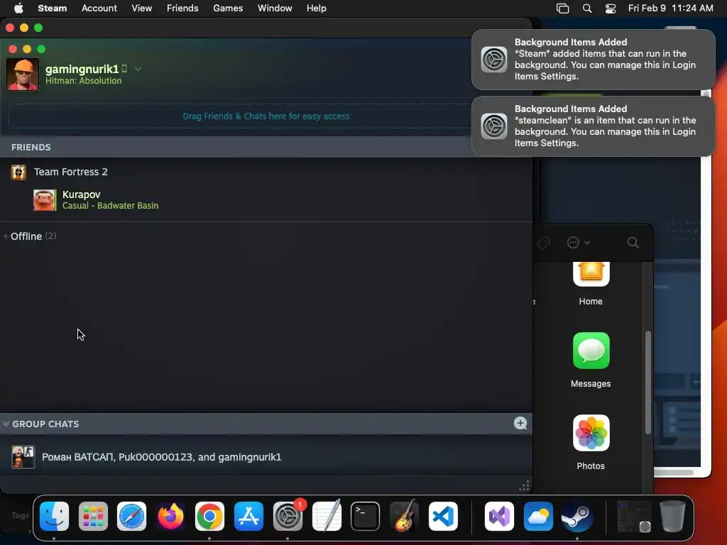Open the View menu
Viewport: 727px width, 545px height.
tap(141, 9)
